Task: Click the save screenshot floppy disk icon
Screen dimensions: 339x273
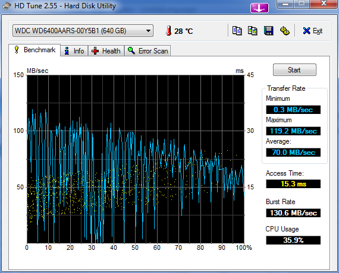Action: 268,31
